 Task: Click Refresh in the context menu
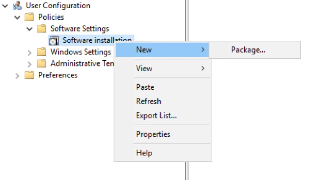tap(149, 101)
